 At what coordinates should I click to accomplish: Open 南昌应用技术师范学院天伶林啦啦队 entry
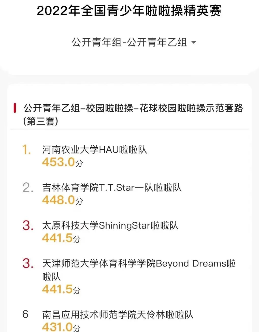[x=118, y=315]
